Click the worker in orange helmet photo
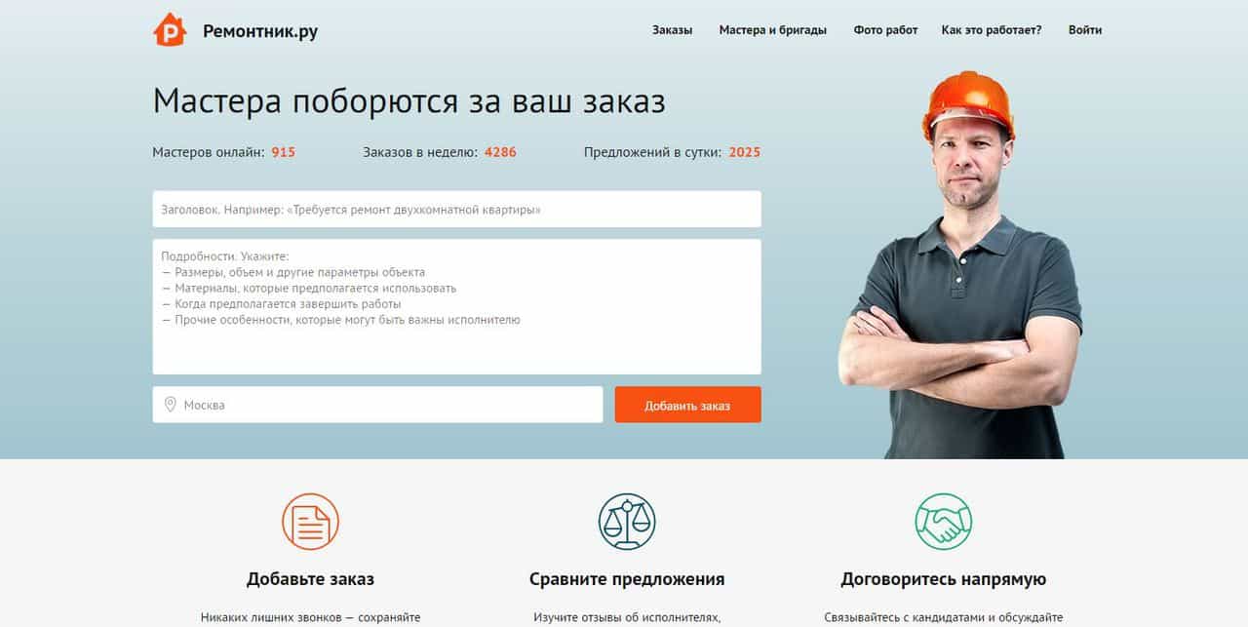1248x627 pixels. 960,265
